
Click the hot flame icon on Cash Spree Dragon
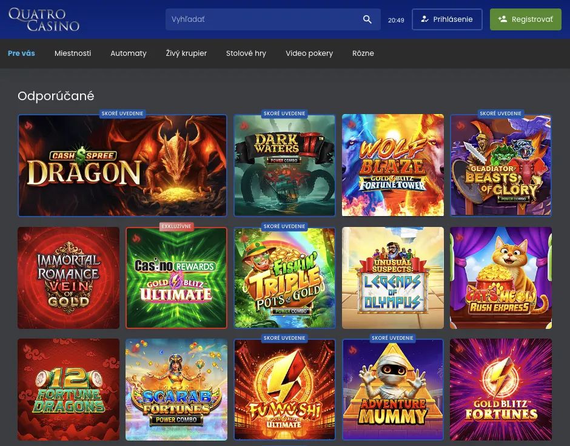(x=28, y=126)
